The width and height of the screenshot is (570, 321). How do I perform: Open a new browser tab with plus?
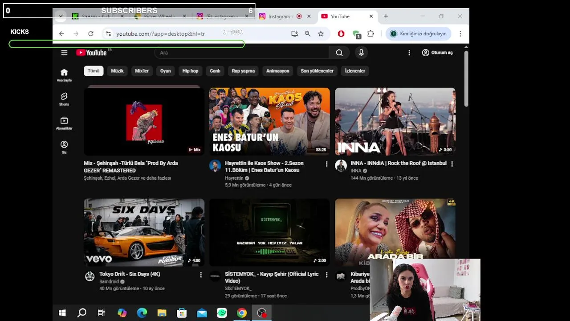pos(386,16)
